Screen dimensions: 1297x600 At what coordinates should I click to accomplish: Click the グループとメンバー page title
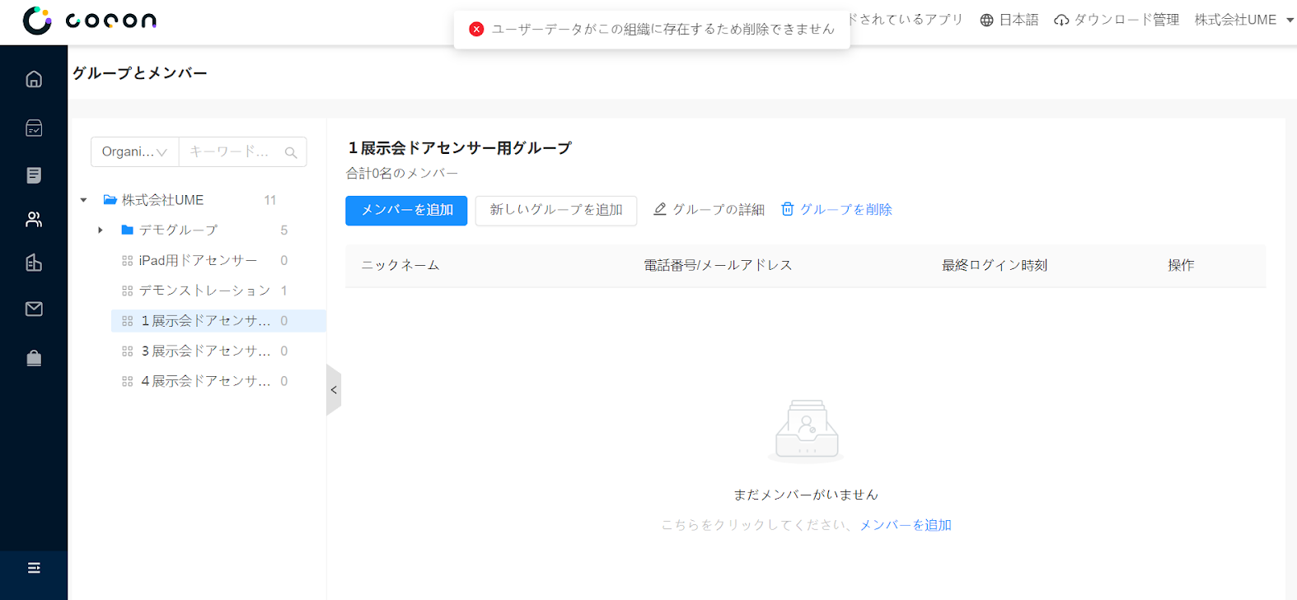[x=140, y=73]
